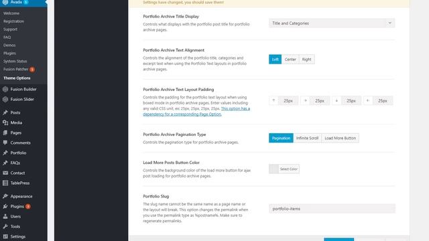Screen dimensions: 429x241
Task: Select Theme Options in sidebar
Action: click(x=17, y=78)
